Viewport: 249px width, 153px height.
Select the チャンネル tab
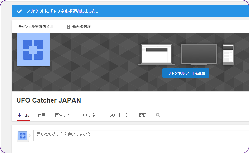pyautogui.click(x=90, y=115)
